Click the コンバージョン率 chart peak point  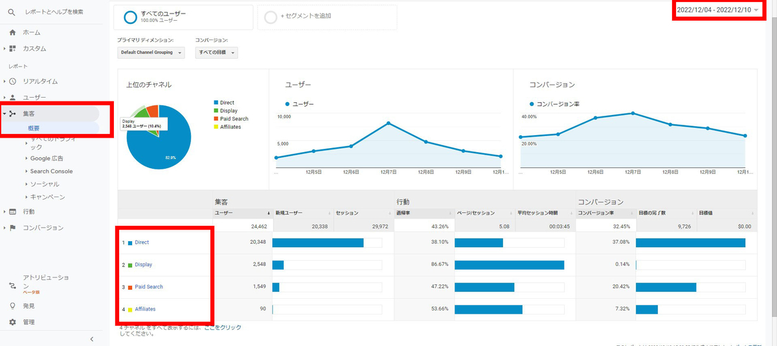click(x=633, y=113)
